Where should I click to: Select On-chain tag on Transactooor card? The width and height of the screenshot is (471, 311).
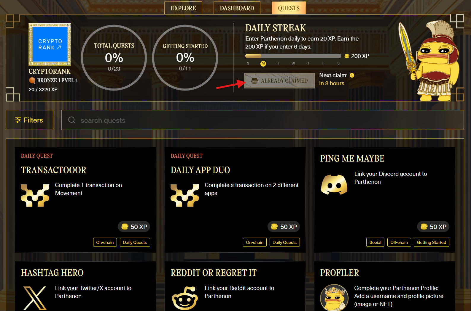(x=105, y=242)
